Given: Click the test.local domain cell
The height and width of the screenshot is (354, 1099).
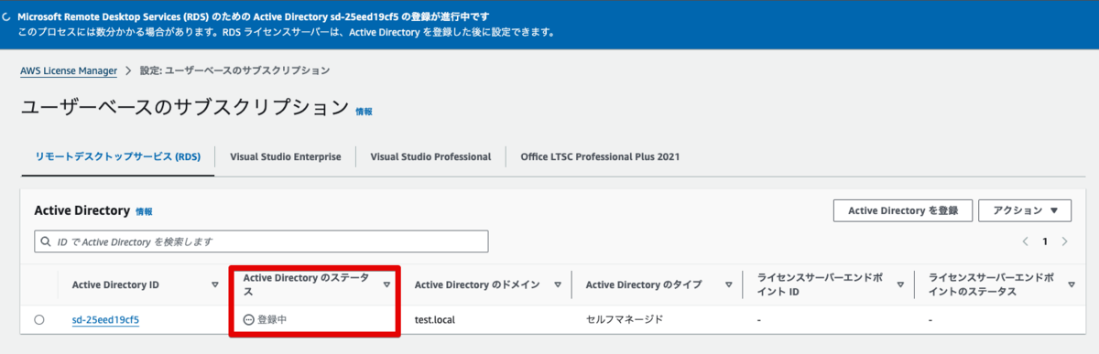Looking at the screenshot, I should [x=436, y=320].
